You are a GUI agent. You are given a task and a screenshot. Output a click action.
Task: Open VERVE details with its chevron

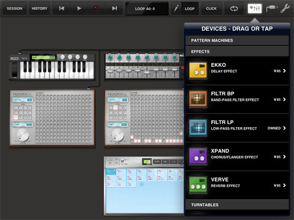(x=284, y=185)
